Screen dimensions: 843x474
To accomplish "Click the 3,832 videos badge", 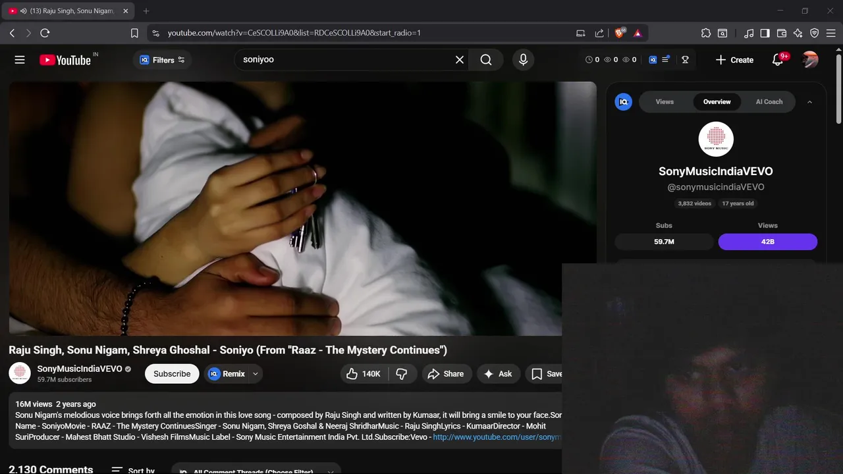I will 694,203.
